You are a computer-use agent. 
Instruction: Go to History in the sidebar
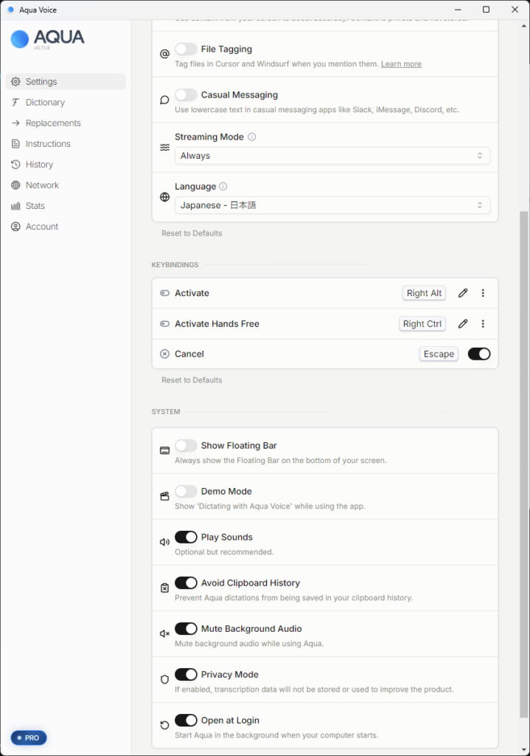point(39,165)
